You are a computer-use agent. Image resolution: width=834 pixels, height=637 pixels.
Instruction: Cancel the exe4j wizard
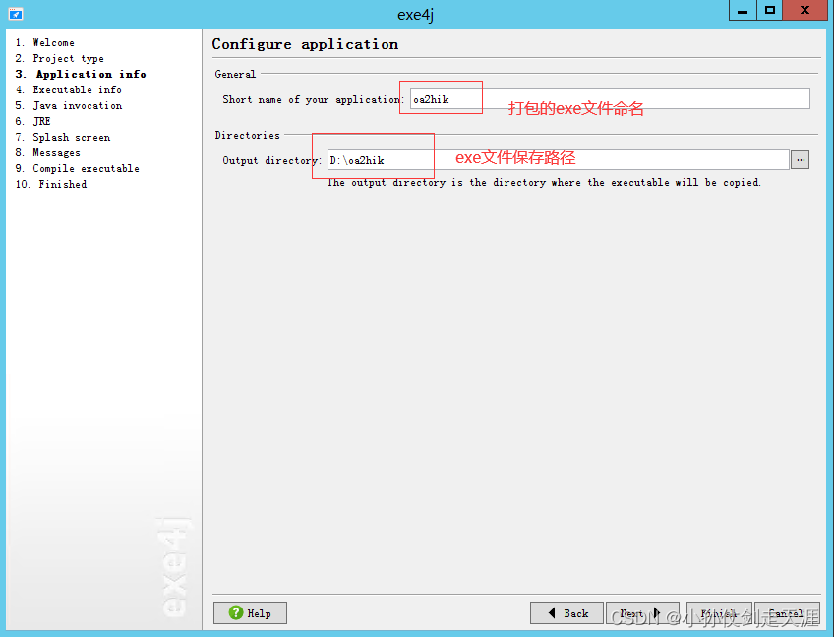pyautogui.click(x=787, y=613)
